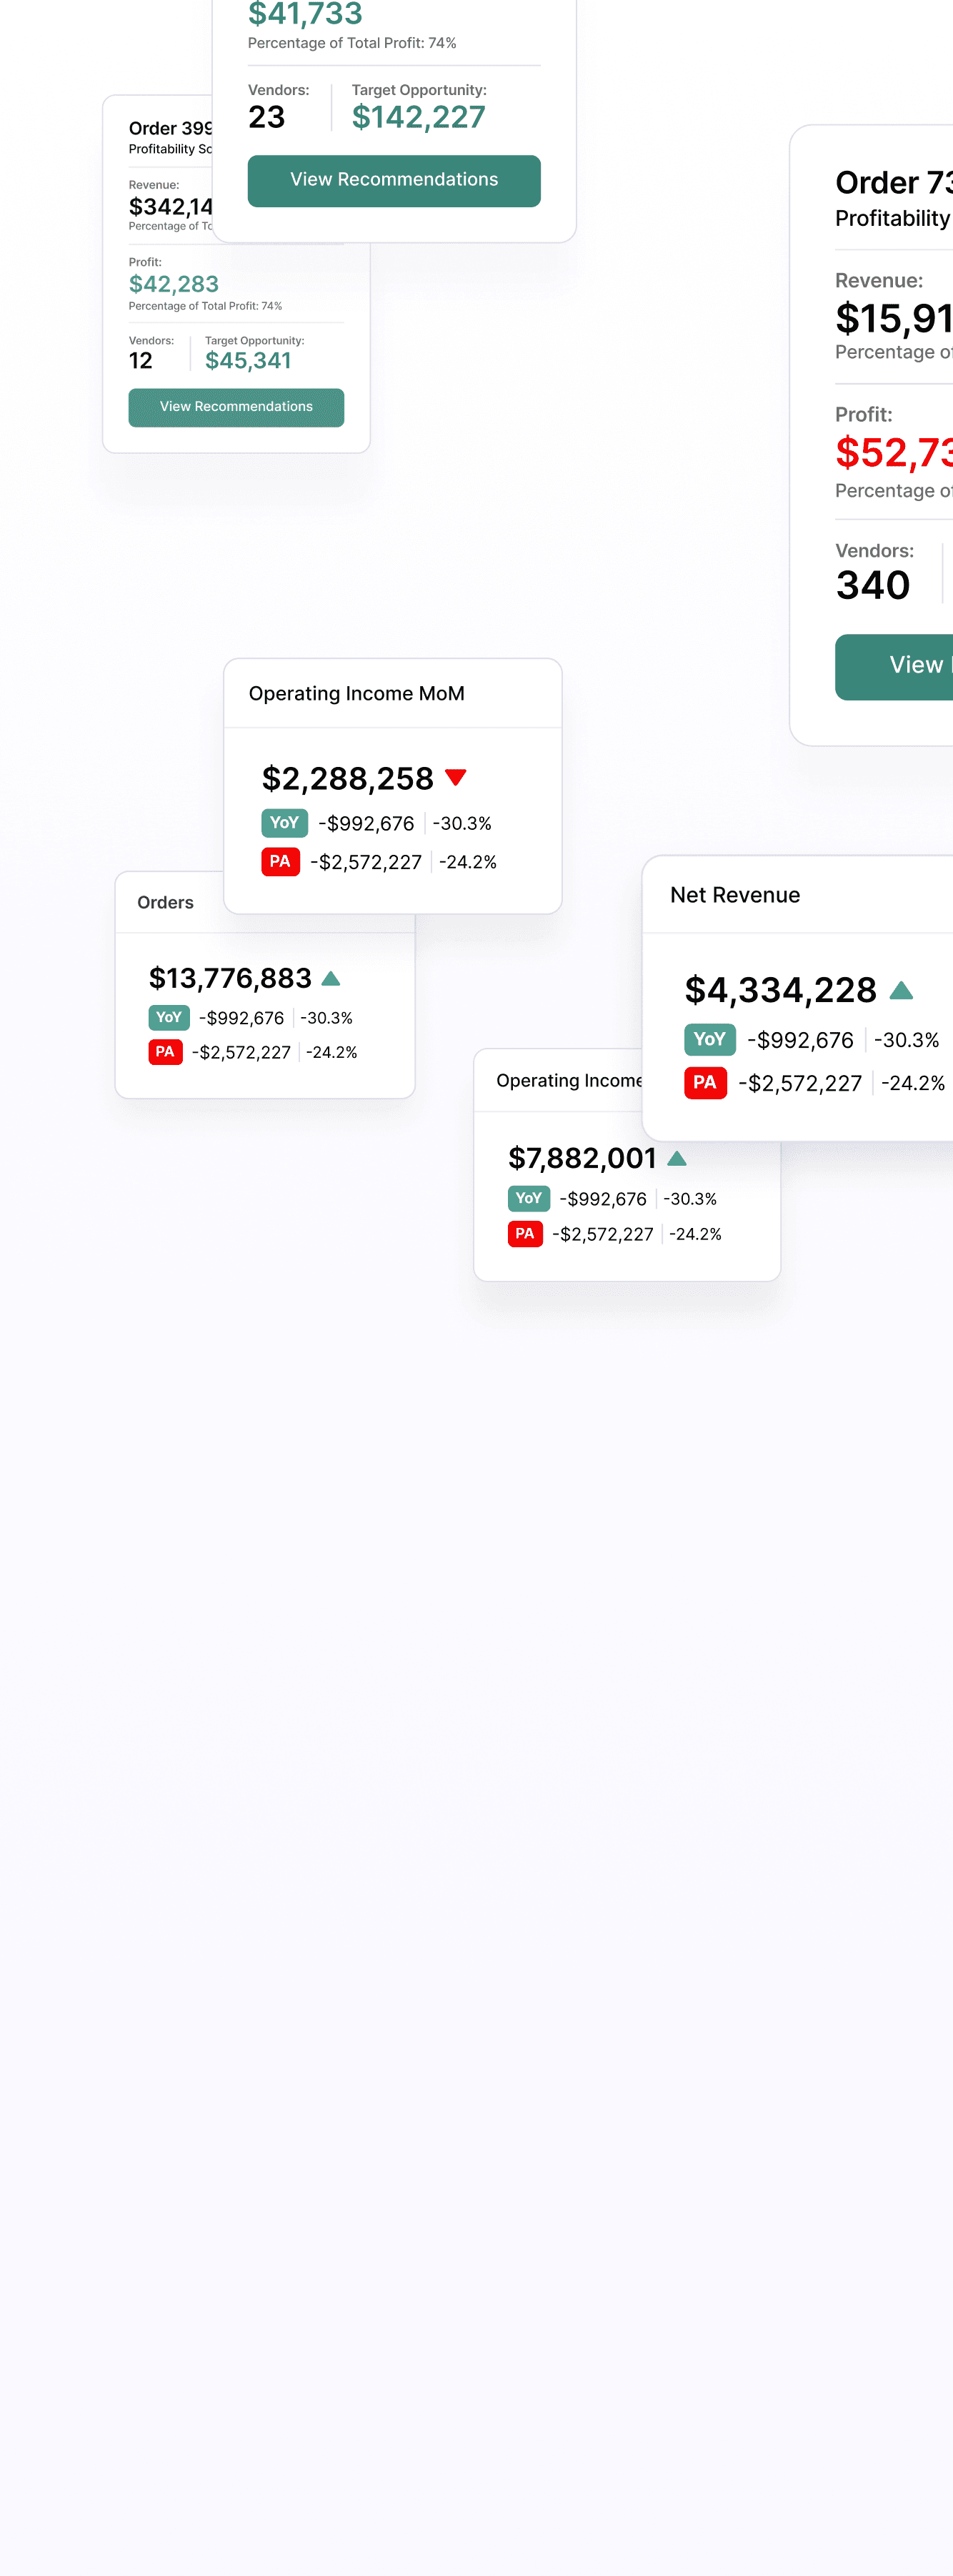Click the Vendors count 12
The height and width of the screenshot is (2576, 953).
coord(141,360)
